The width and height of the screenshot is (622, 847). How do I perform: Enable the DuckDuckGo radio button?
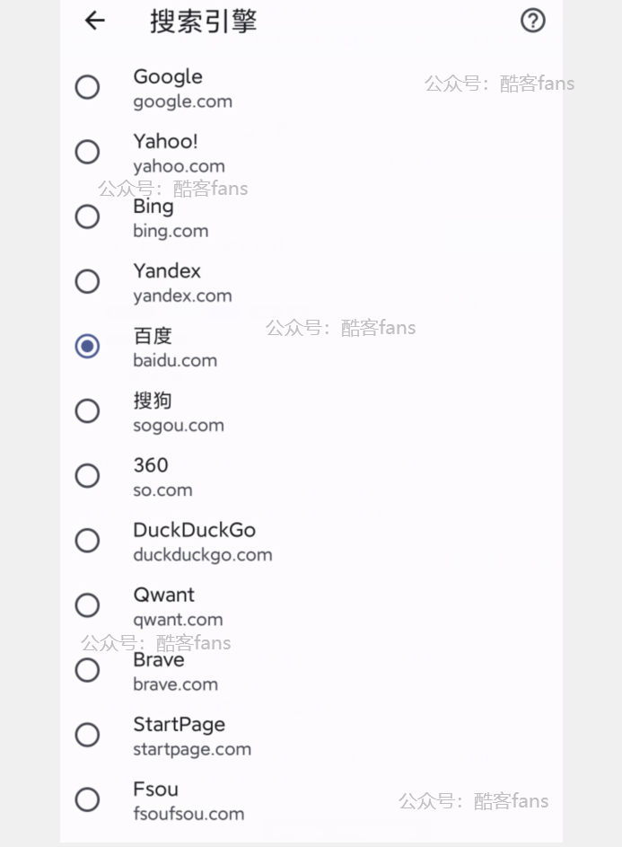(87, 540)
